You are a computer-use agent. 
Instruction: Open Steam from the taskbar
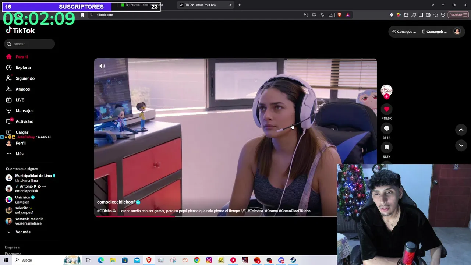(x=293, y=260)
